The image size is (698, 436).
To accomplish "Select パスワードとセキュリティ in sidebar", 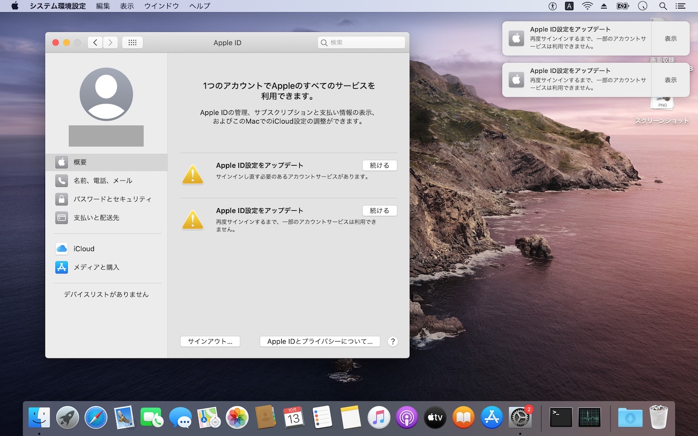I will tap(106, 199).
